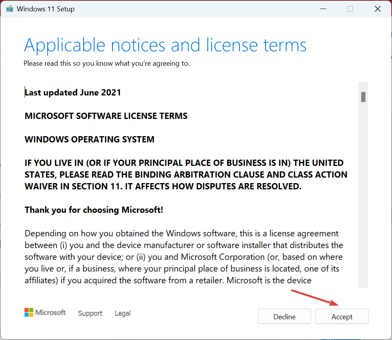392x340 pixels.
Task: Open the Legal link
Action: 123,313
